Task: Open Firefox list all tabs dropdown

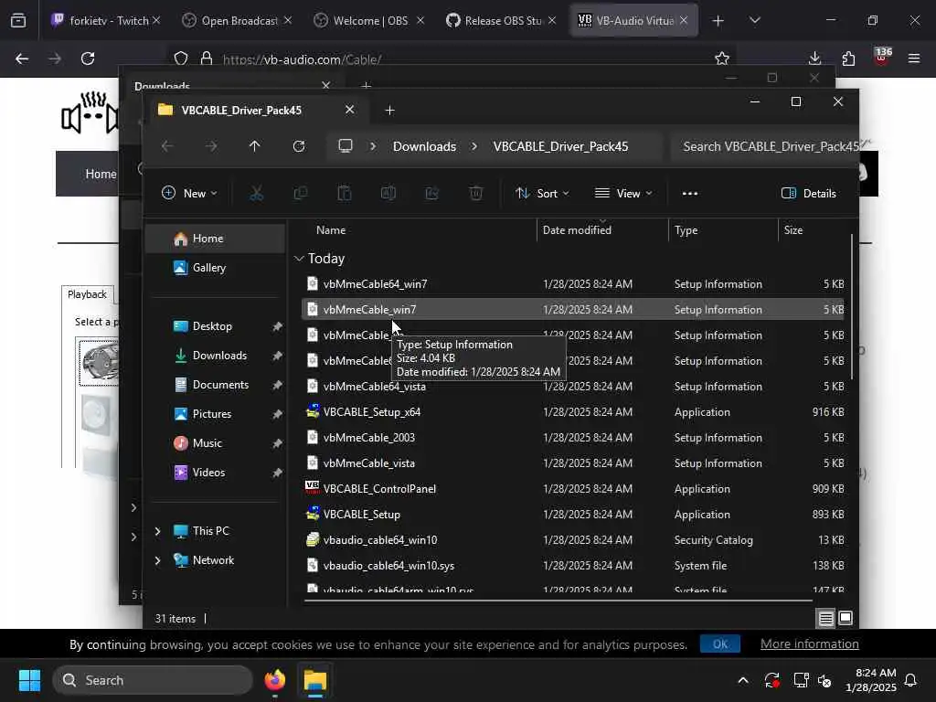Action: [754, 20]
